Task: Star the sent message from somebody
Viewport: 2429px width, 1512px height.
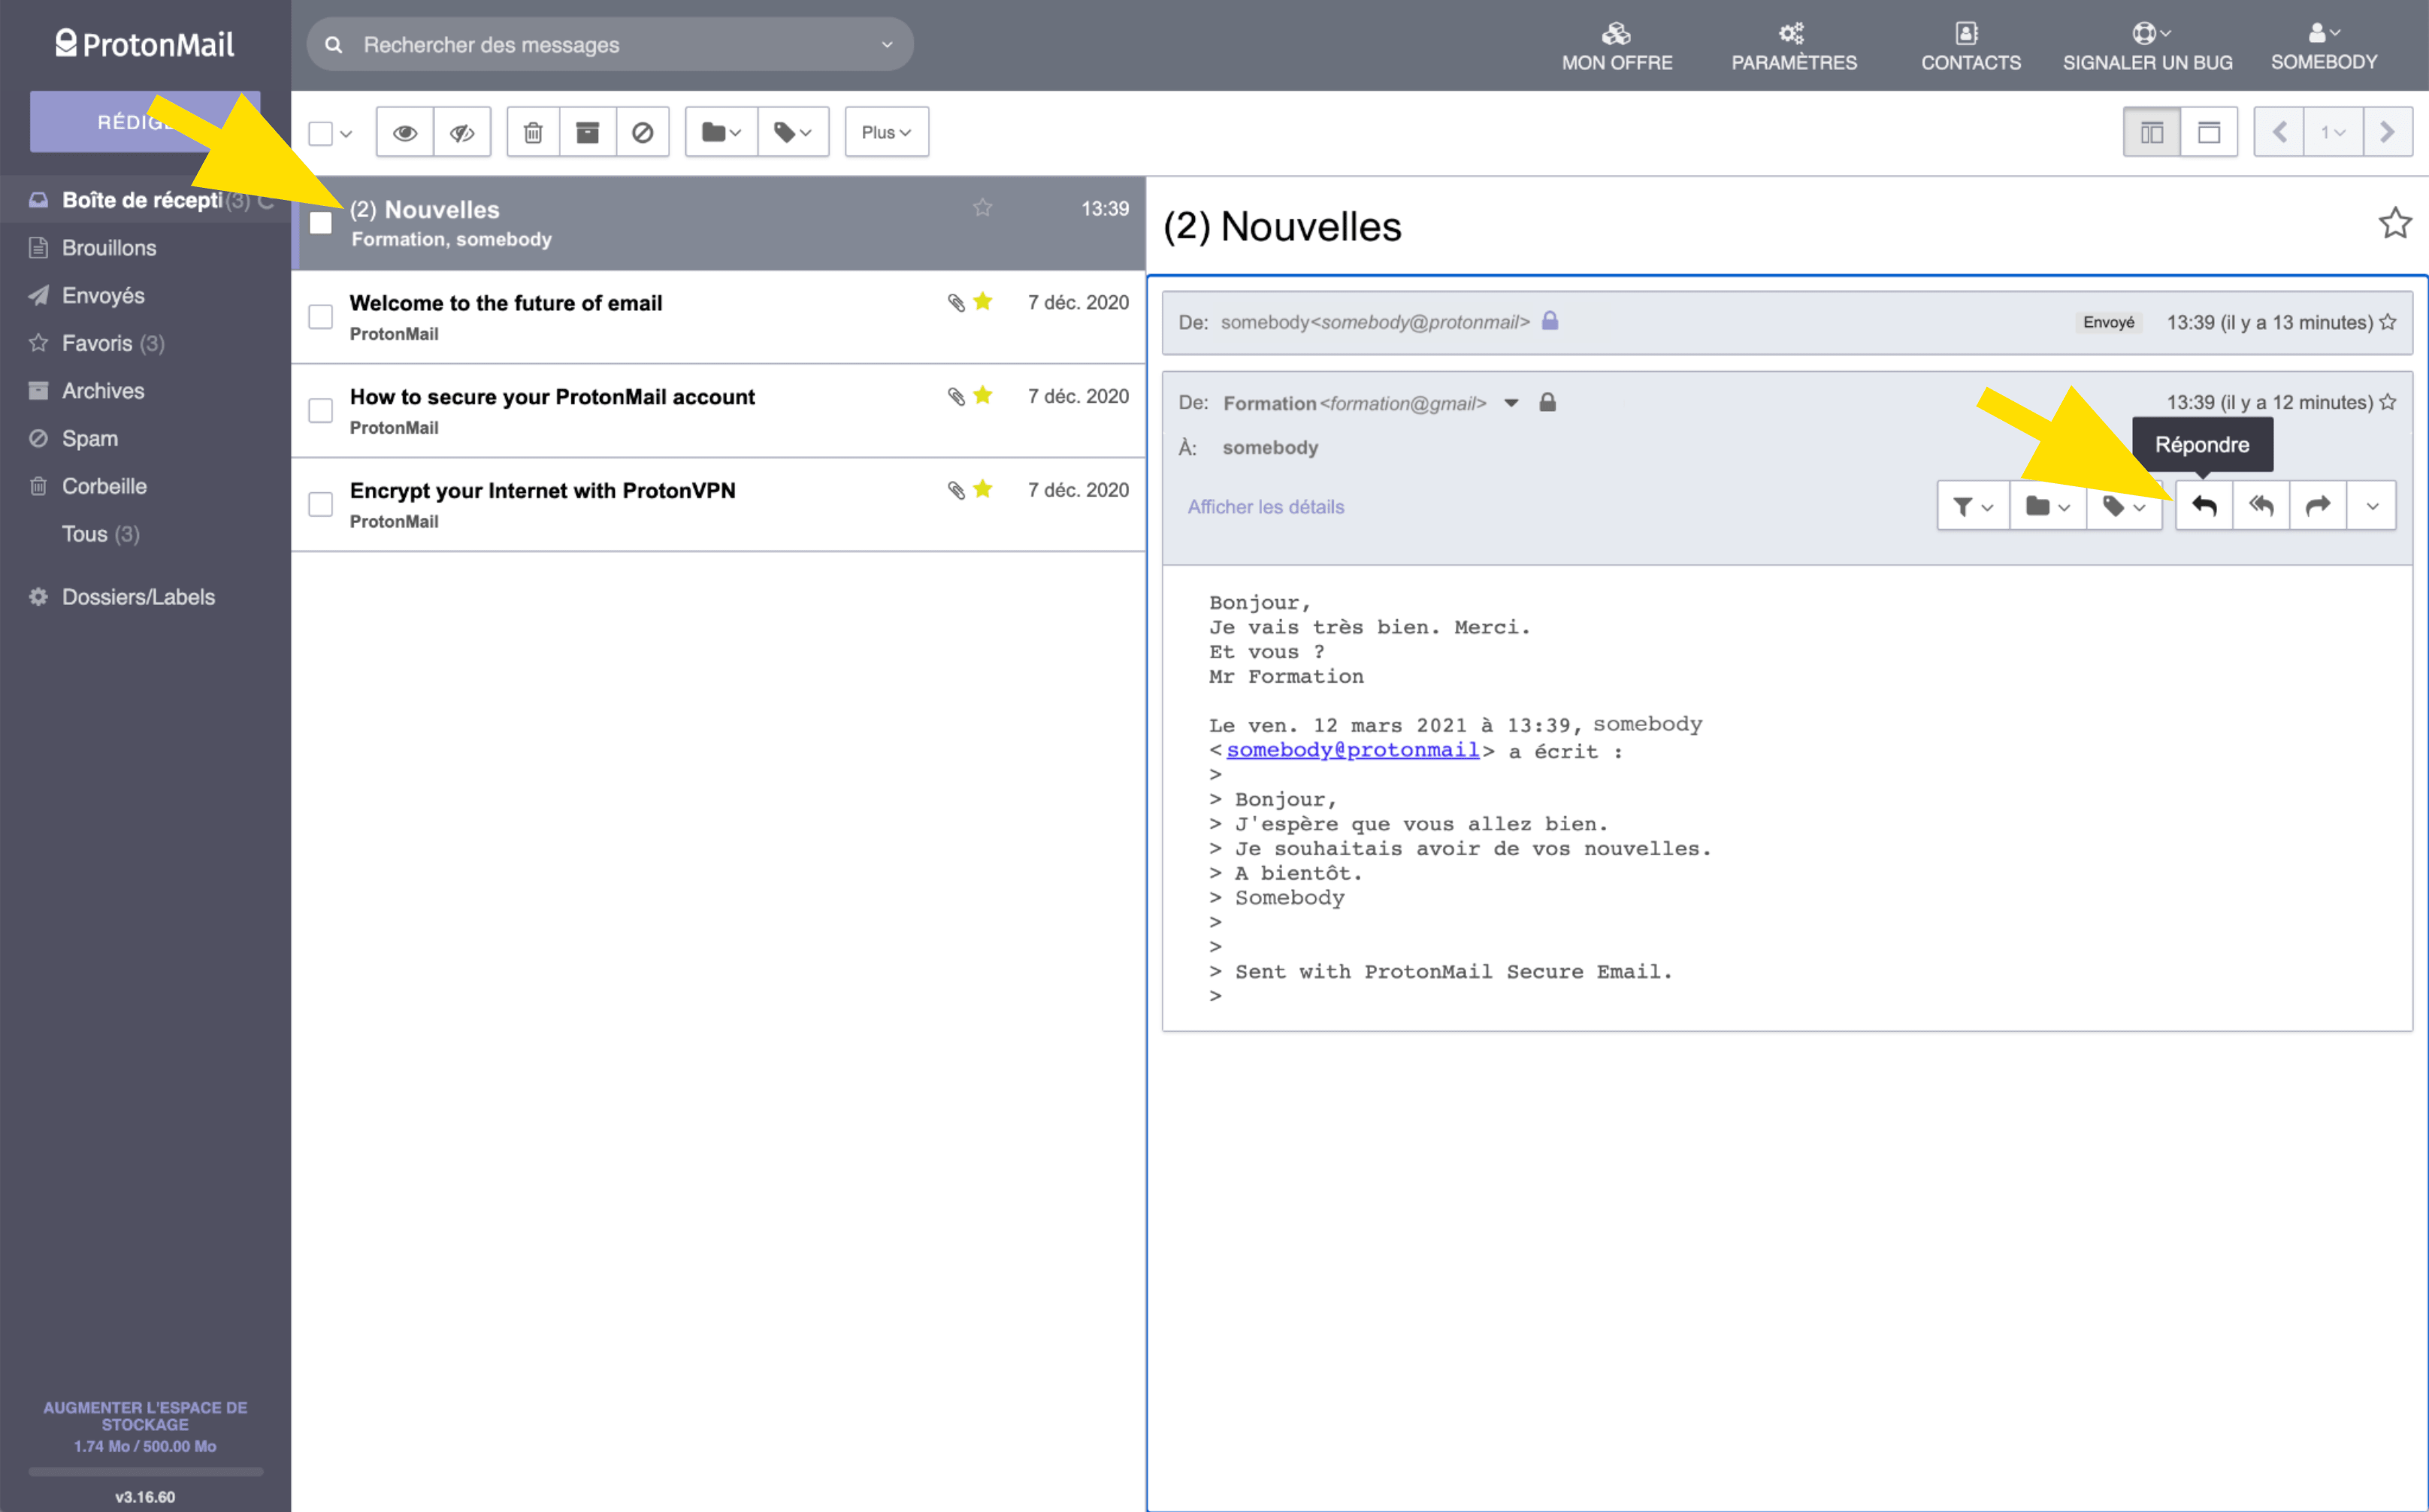Action: 2388,322
